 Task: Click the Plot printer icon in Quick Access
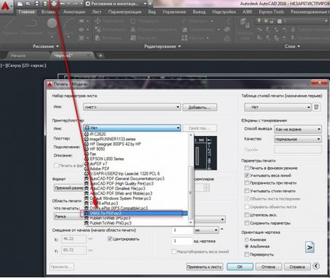pyautogui.click(x=54, y=4)
